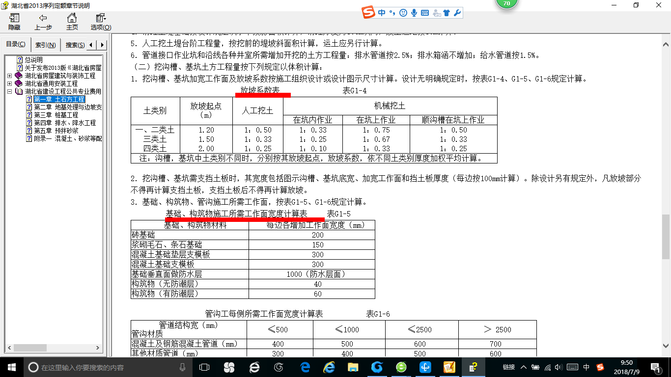Image resolution: width=671 pixels, height=377 pixels.
Task: Open Task View on the taskbar
Action: click(x=204, y=367)
